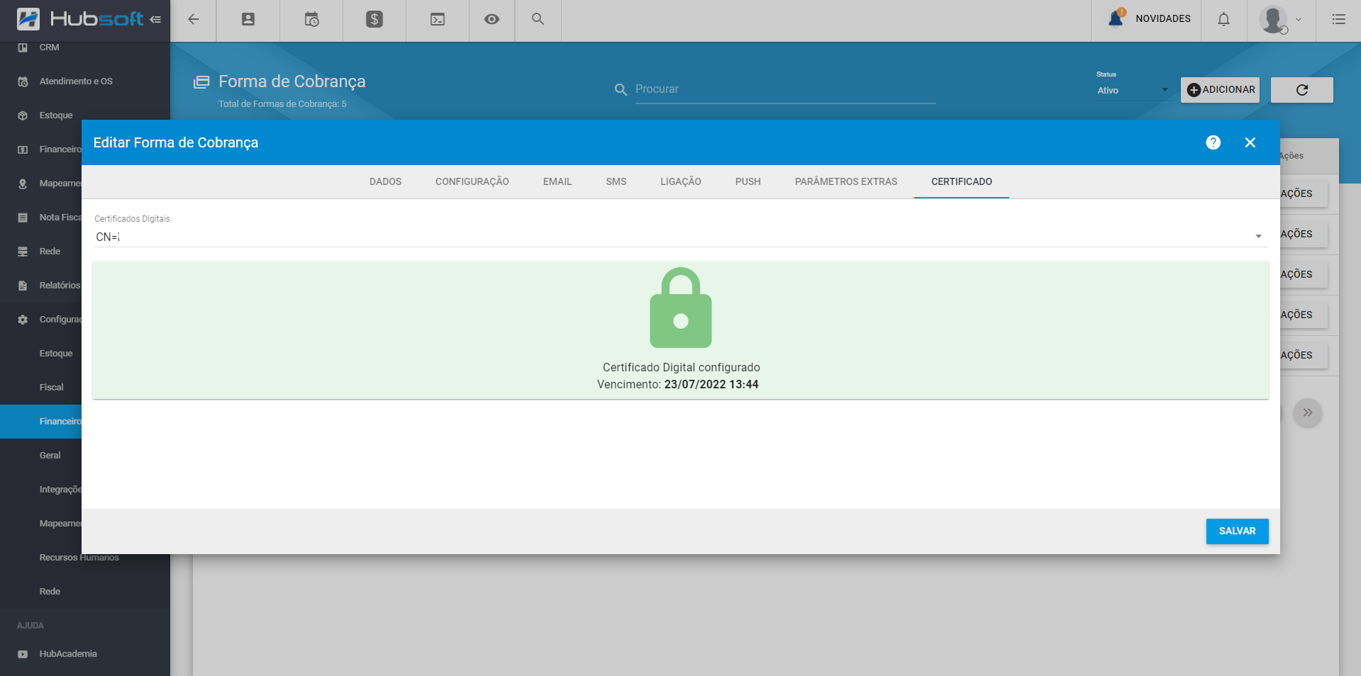Screen dimensions: 1361x676
Task: Click the Hubsoft logo icon
Action: click(x=28, y=19)
